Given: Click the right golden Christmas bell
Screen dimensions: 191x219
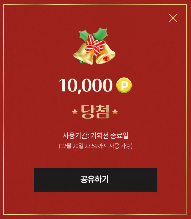Looking at the screenshot, I should (x=106, y=54).
